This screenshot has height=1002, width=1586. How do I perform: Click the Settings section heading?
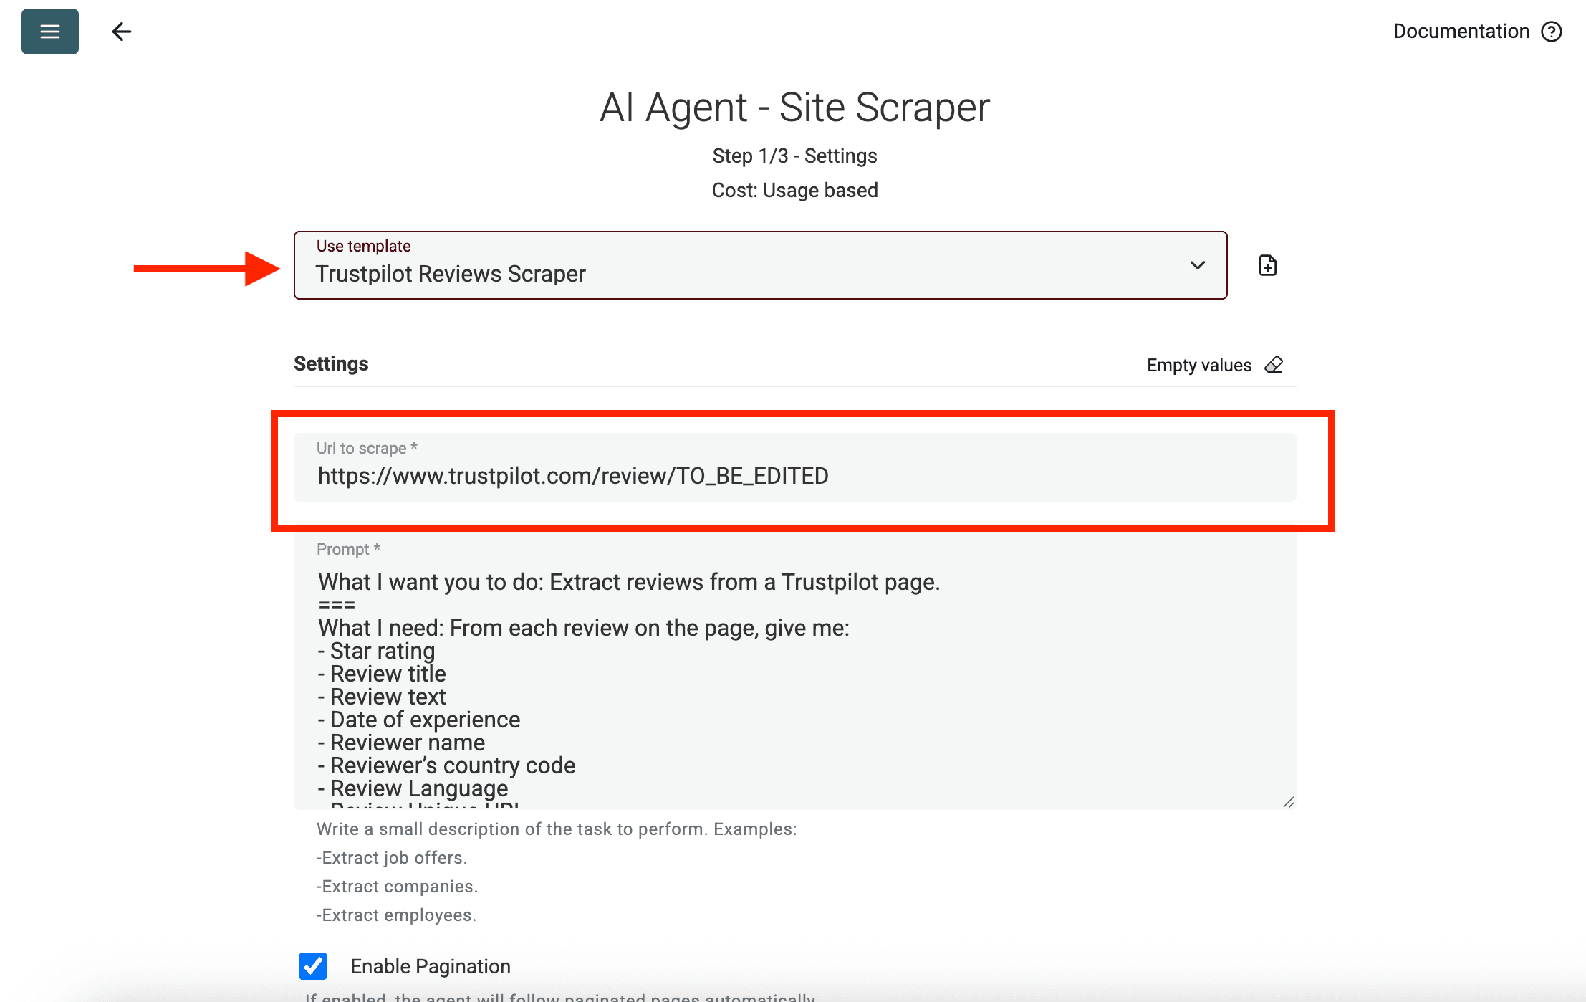click(x=331, y=363)
